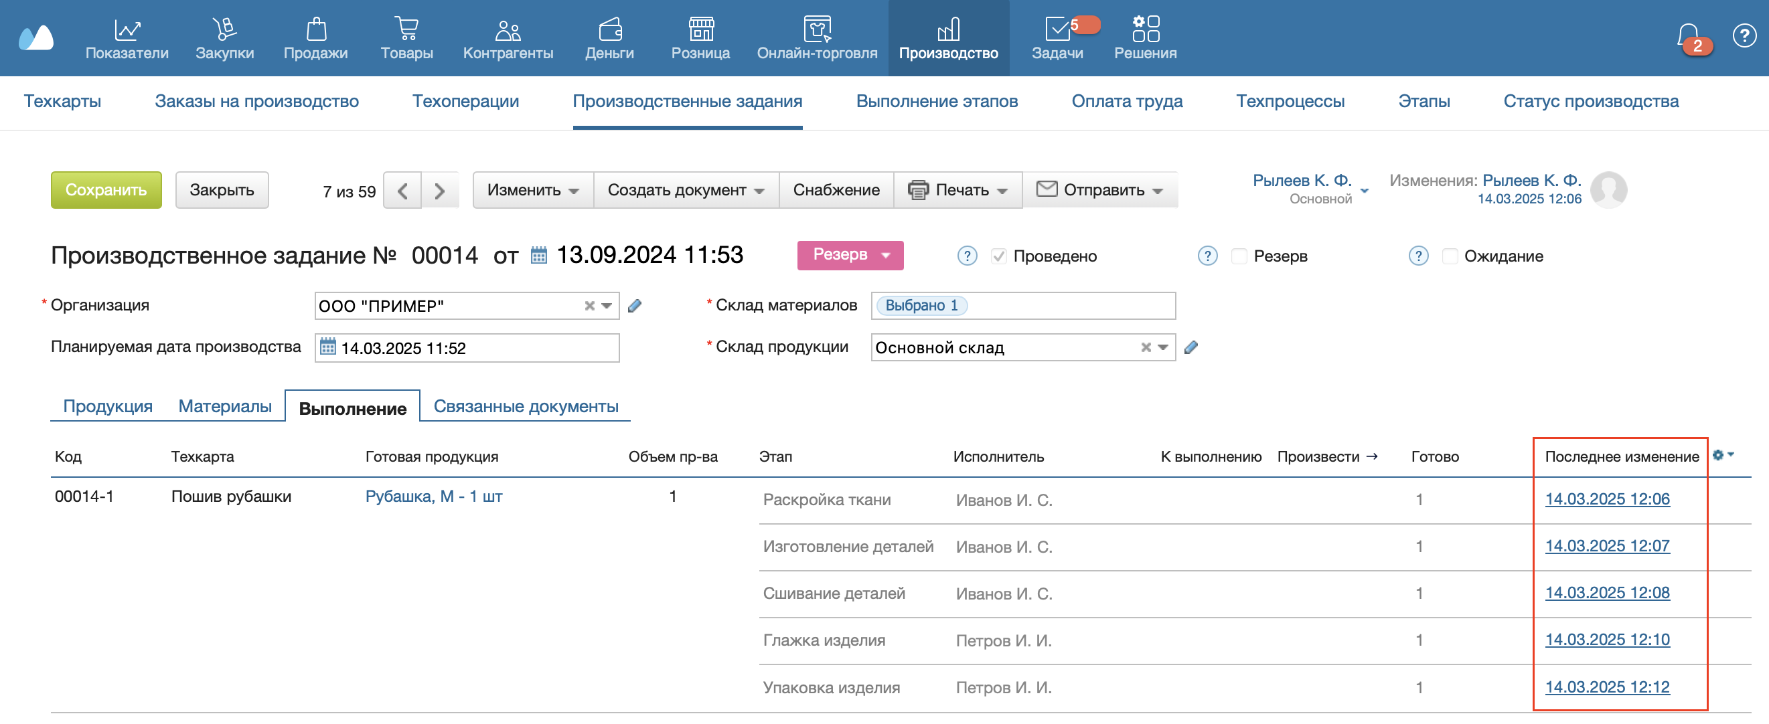Open calendar icon in planned production date
The height and width of the screenshot is (724, 1769).
(328, 347)
